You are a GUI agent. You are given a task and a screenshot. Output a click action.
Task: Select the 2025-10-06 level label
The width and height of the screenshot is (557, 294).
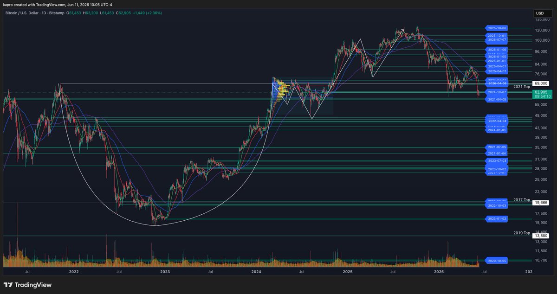click(x=497, y=28)
